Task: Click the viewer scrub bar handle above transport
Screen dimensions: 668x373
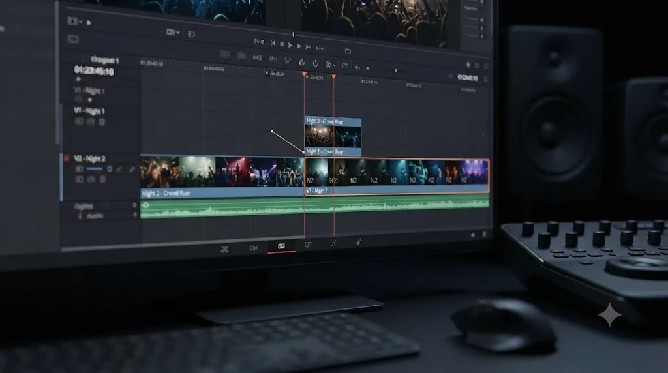Action: (x=294, y=34)
